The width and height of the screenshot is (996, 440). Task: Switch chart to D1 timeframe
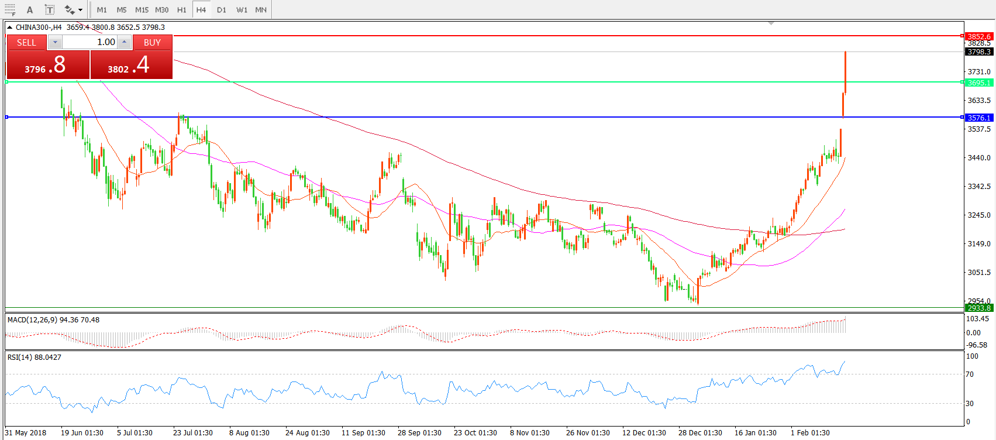(x=221, y=10)
